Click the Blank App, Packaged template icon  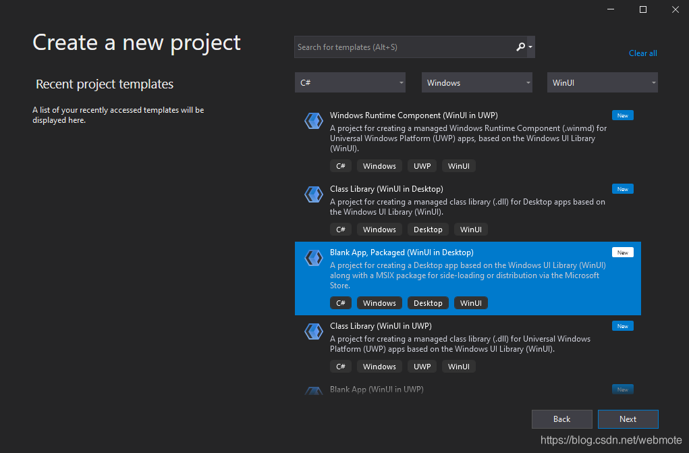314,258
